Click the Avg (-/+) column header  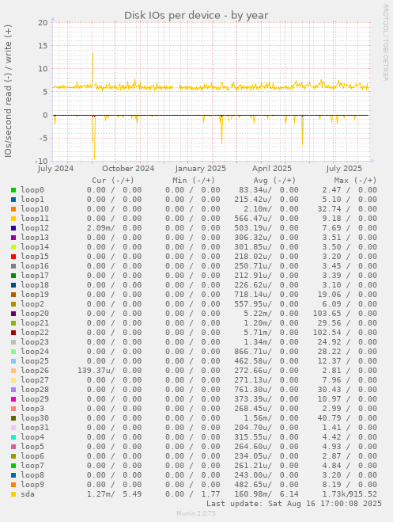click(x=274, y=181)
